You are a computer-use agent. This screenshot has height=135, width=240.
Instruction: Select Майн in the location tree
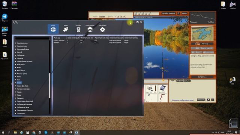click(19, 67)
